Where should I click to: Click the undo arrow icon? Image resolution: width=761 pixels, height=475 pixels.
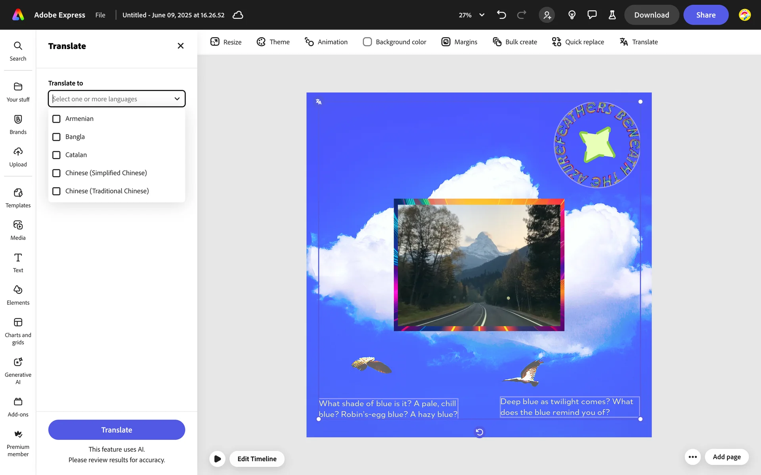pyautogui.click(x=501, y=15)
